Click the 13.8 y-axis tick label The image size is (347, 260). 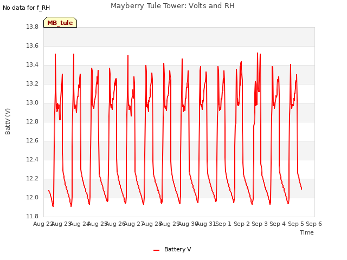click(33, 27)
